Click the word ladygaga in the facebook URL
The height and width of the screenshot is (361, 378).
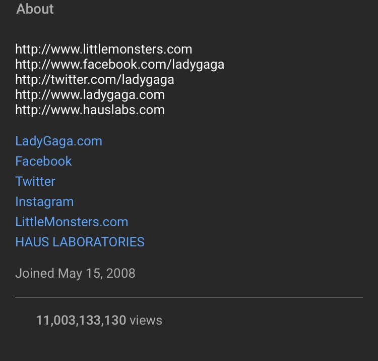pos(198,65)
